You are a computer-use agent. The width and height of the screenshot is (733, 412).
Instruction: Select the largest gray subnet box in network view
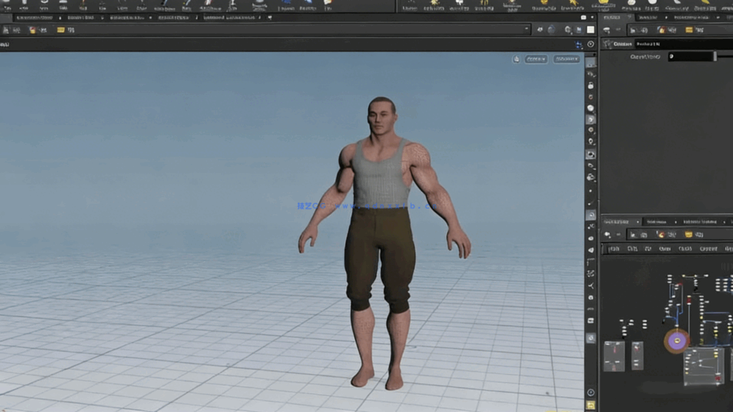(x=704, y=366)
